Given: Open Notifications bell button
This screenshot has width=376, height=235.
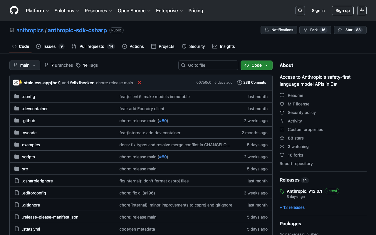Looking at the screenshot, I should [279, 30].
